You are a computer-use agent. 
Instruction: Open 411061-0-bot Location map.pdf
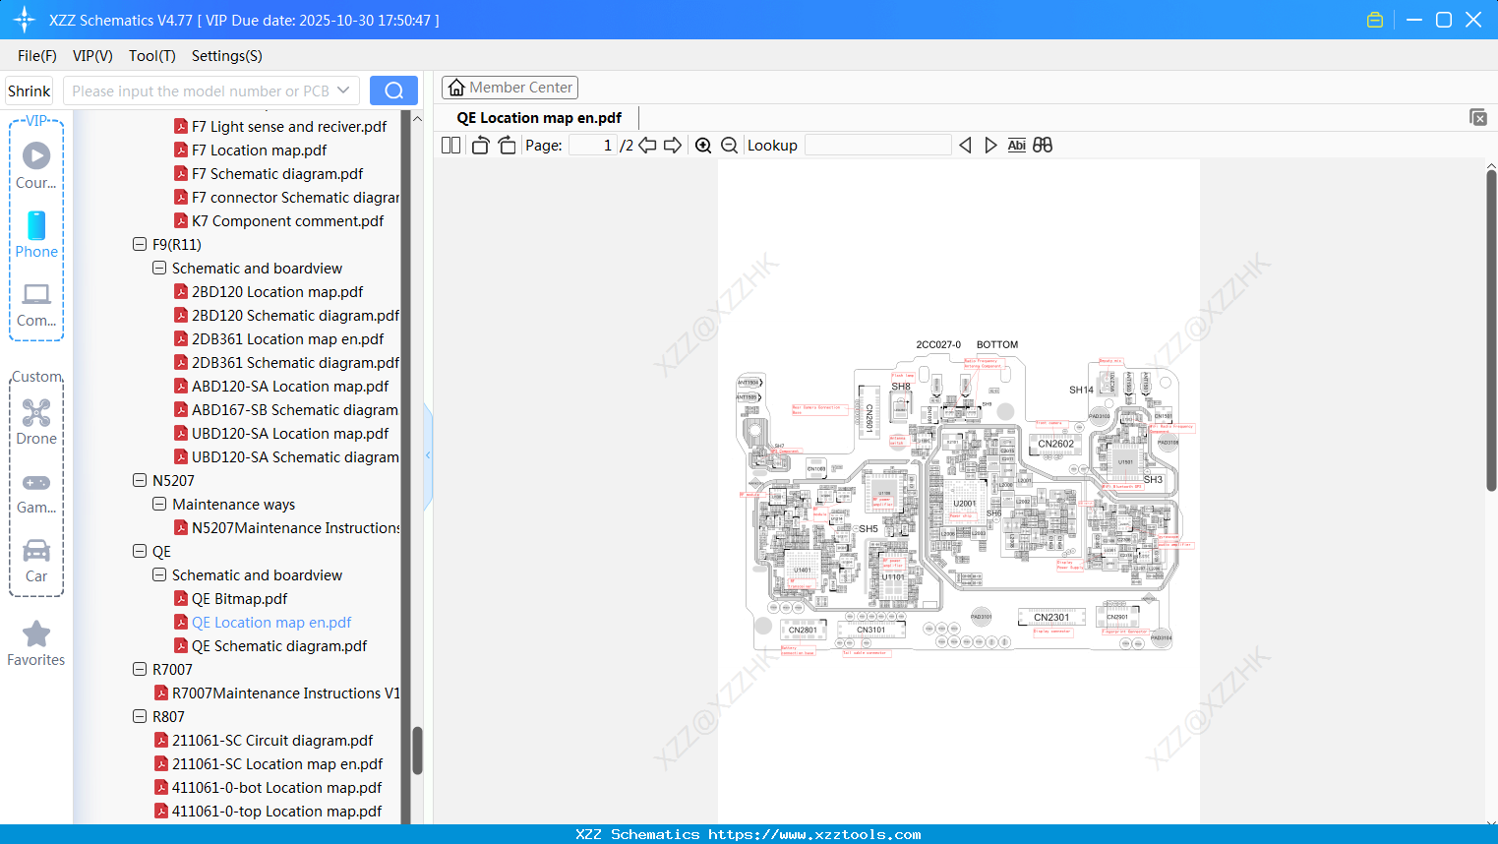(x=269, y=787)
